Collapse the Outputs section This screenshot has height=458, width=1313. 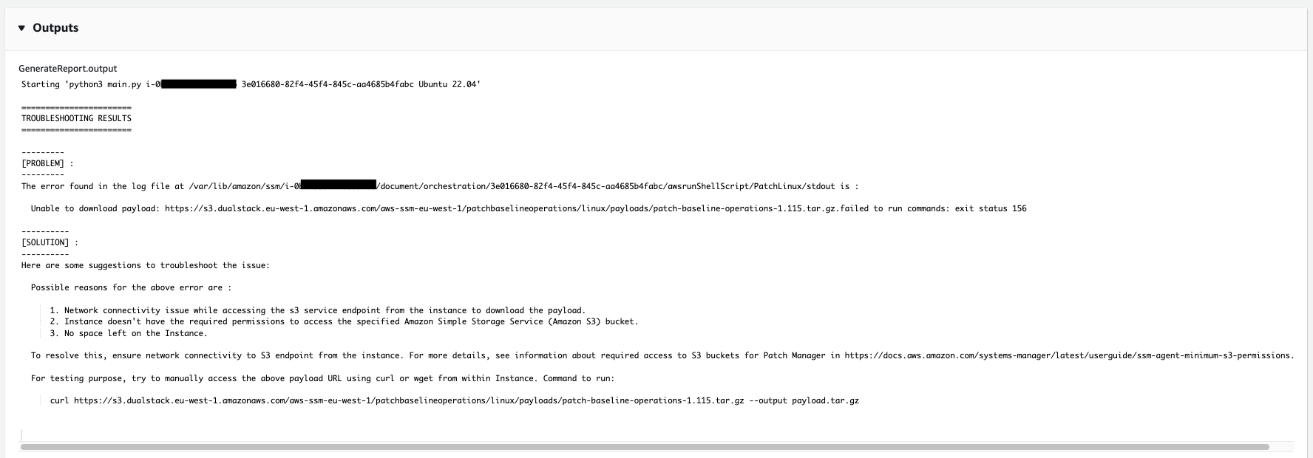55,27
